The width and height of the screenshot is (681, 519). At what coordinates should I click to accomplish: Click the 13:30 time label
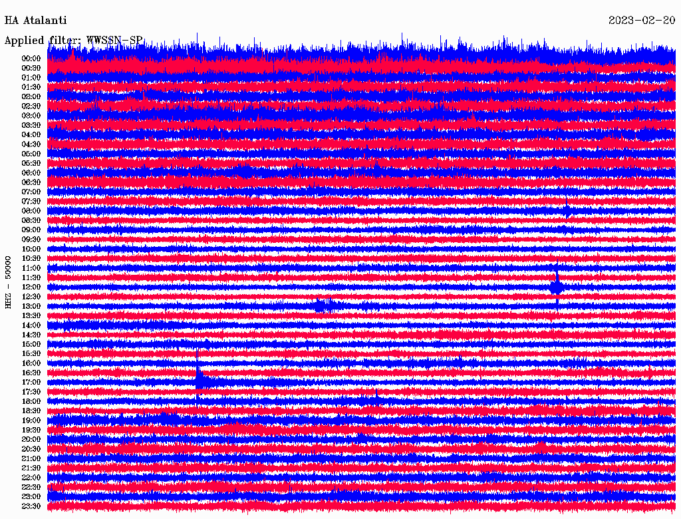[x=31, y=315]
